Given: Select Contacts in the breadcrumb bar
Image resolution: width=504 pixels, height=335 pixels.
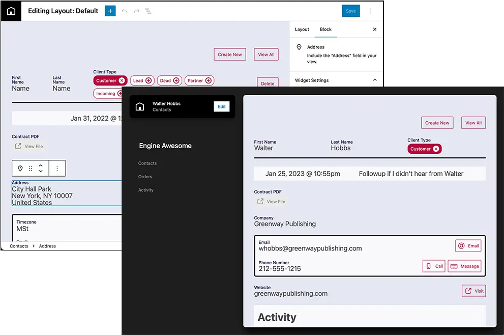Looking at the screenshot, I should pyautogui.click(x=19, y=246).
